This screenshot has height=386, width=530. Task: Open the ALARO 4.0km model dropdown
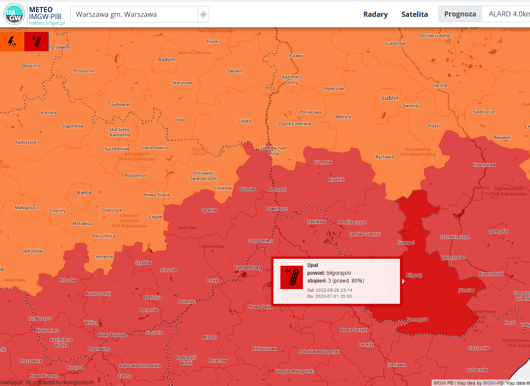[x=508, y=14]
